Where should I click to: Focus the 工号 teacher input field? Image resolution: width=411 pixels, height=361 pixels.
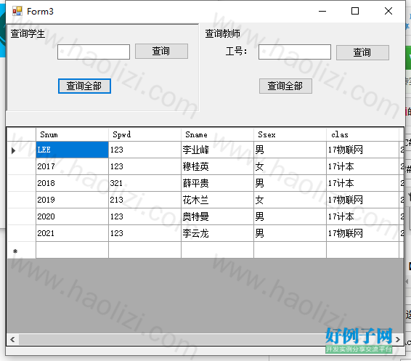295,52
